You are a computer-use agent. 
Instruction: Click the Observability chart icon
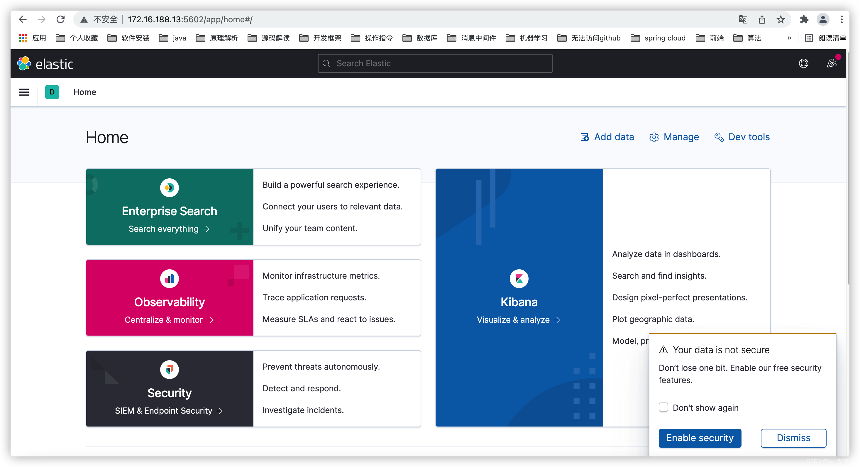pyautogui.click(x=169, y=278)
